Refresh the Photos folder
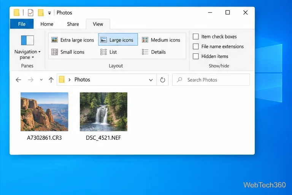Viewport: 292px width, 195px height. point(163,80)
